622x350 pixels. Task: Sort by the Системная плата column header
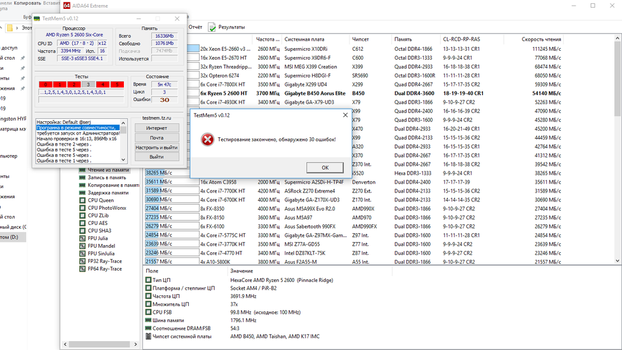coord(316,39)
